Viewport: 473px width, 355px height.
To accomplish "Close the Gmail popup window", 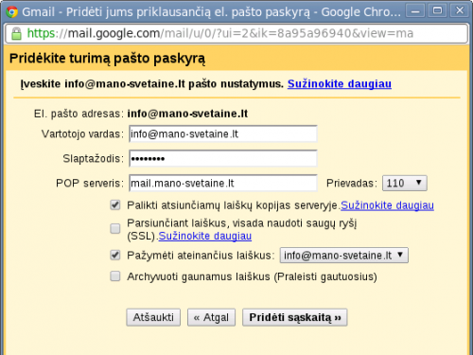I will click(x=460, y=11).
